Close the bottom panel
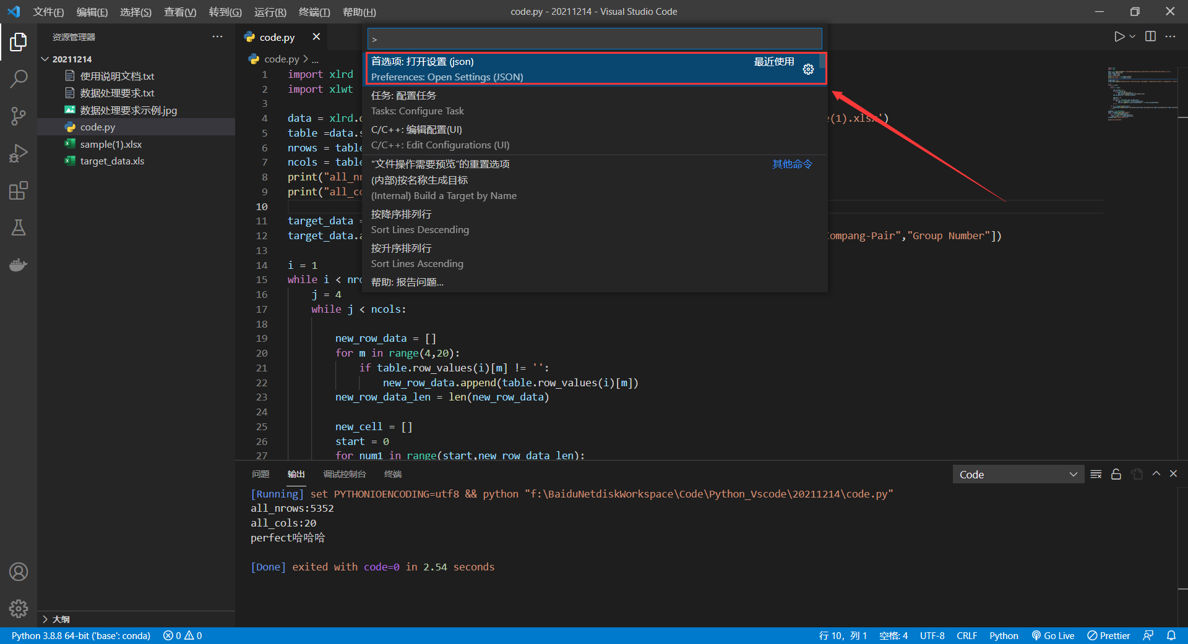The image size is (1188, 644). coord(1173,473)
